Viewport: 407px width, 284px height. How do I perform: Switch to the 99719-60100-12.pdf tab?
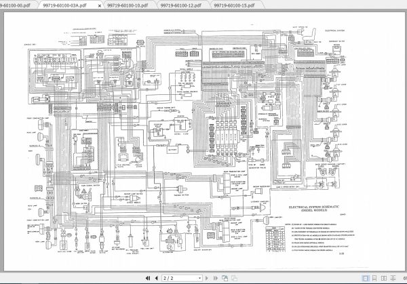pos(181,5)
